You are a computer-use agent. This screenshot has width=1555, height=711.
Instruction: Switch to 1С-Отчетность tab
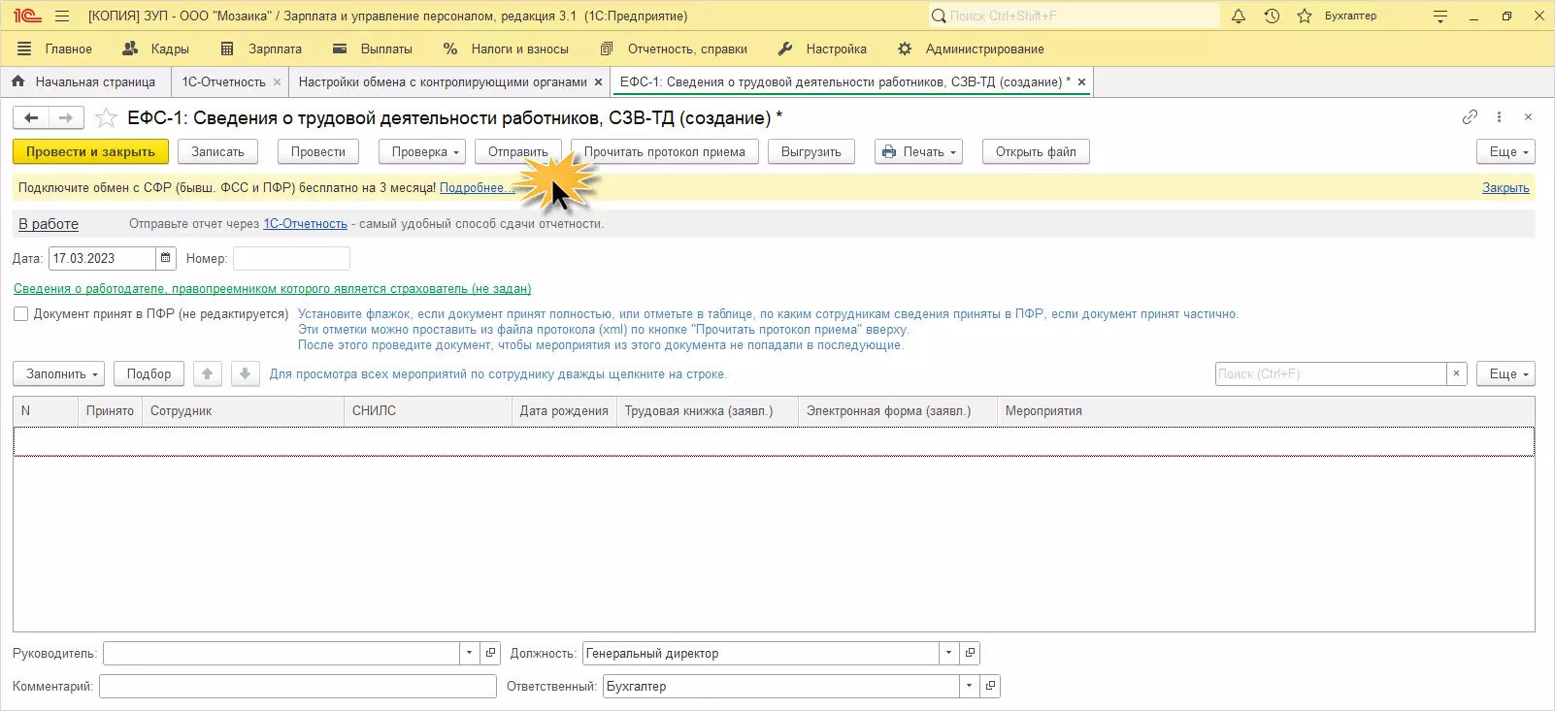click(223, 82)
